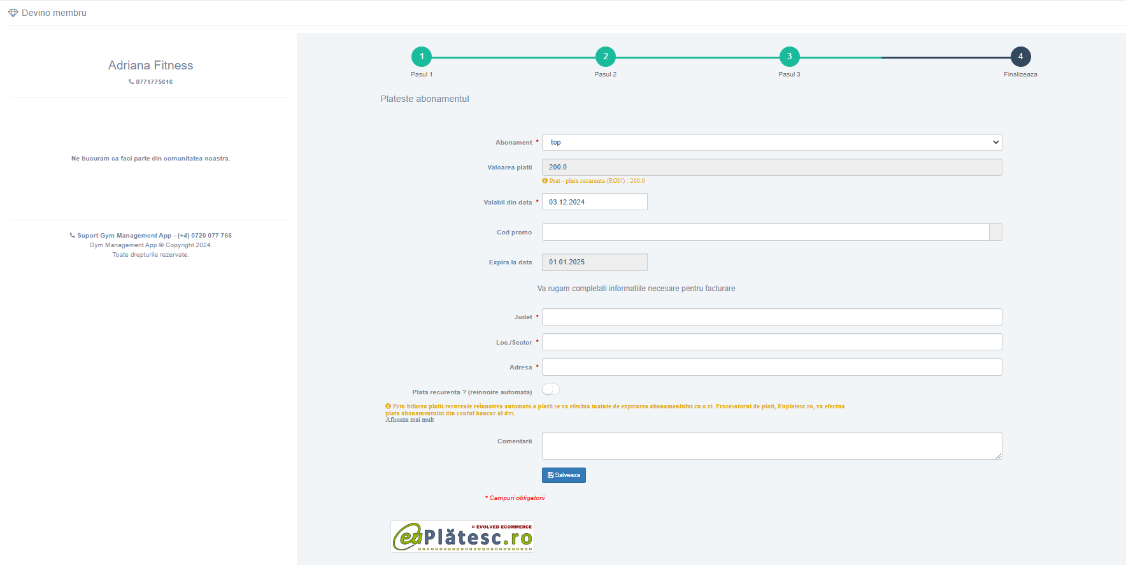The height and width of the screenshot is (565, 1126).
Task: Click the Salveaza button
Action: (564, 475)
